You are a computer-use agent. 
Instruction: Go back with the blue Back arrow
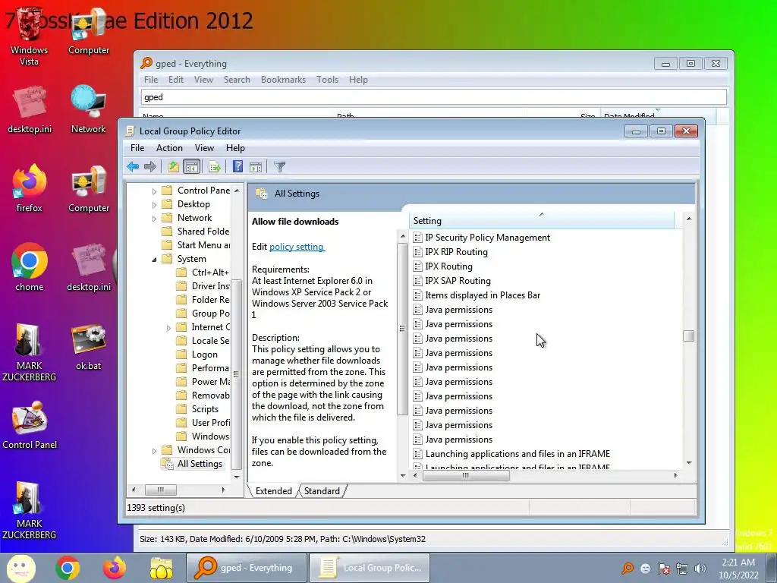coord(133,166)
